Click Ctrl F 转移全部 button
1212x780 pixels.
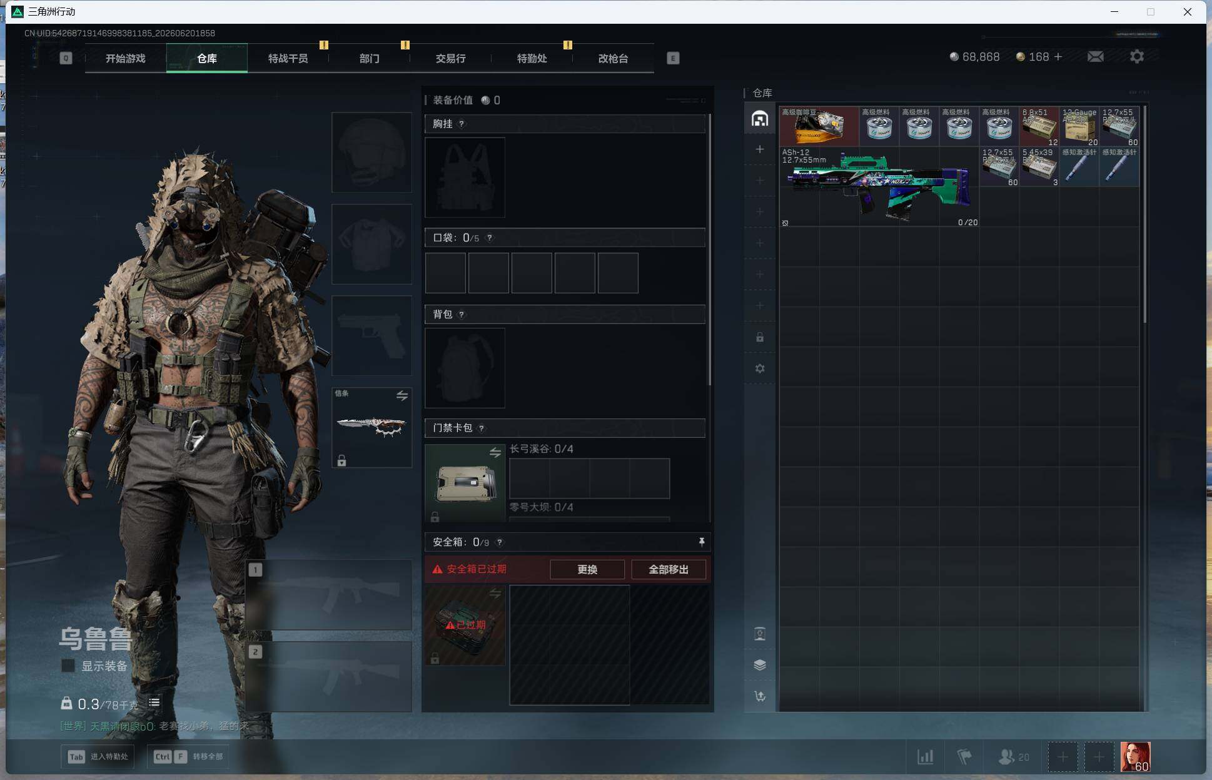tap(188, 756)
